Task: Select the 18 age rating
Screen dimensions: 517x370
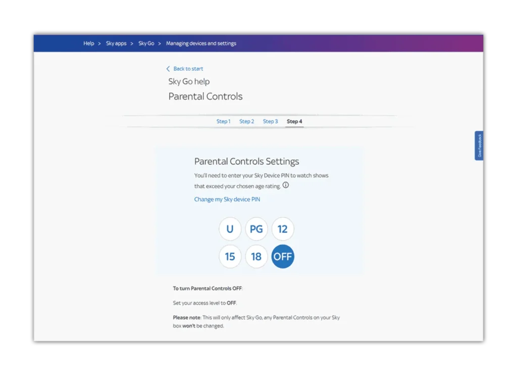Action: (256, 256)
